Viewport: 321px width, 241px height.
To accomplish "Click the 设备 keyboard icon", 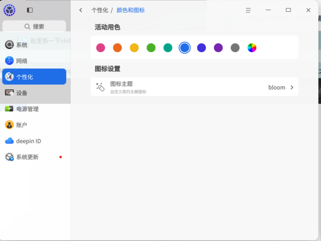I will [x=9, y=93].
